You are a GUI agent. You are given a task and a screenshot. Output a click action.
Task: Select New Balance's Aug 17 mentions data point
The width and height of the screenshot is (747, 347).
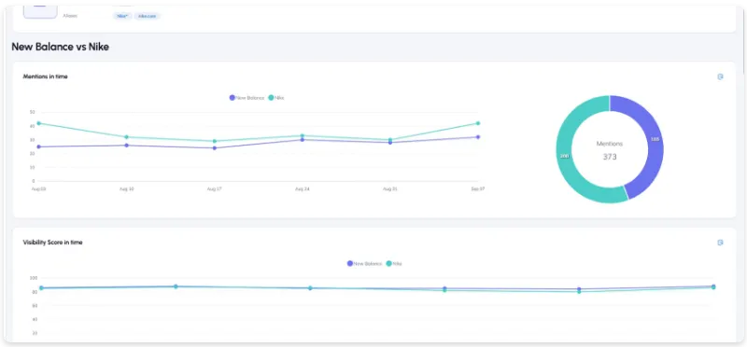click(x=215, y=148)
